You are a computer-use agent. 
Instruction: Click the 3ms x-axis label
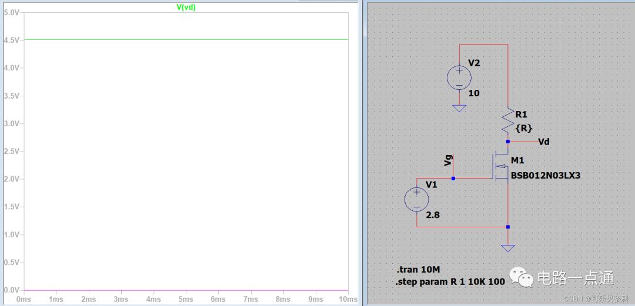click(x=121, y=299)
